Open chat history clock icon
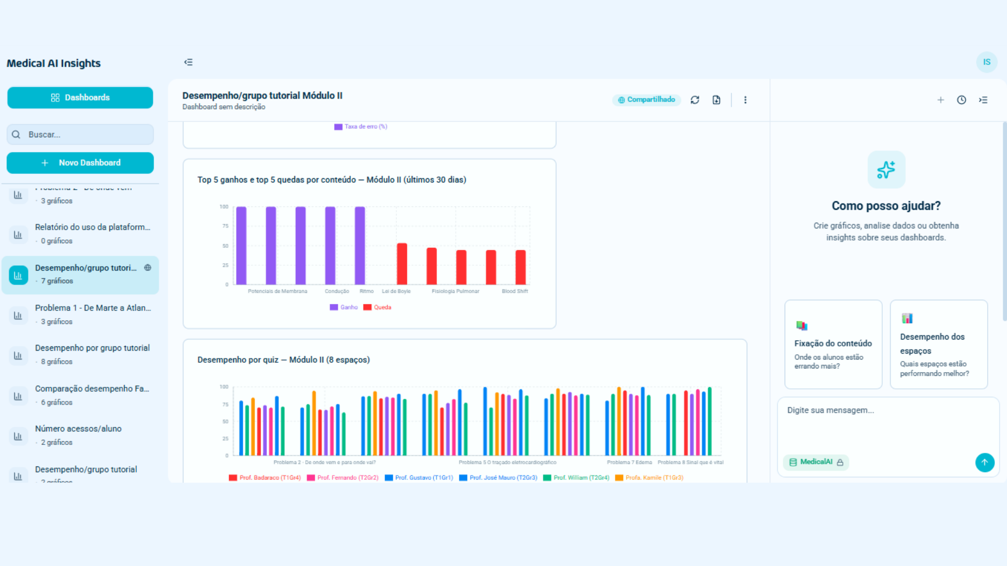 click(961, 100)
